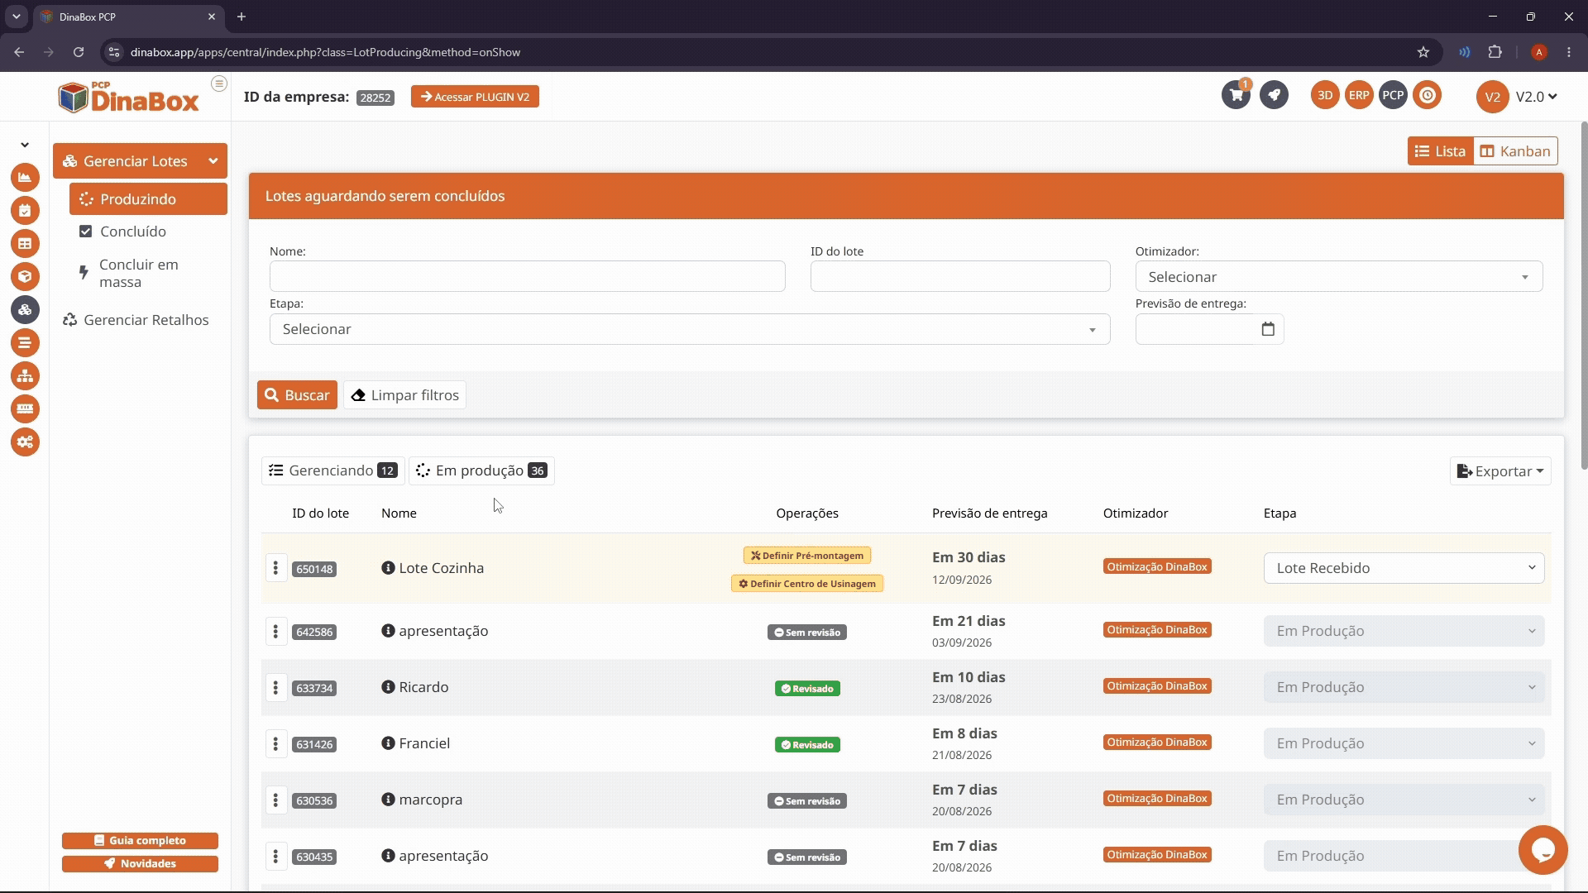Open the machine bench sidebar icon
Image resolution: width=1588 pixels, height=893 pixels.
tap(25, 408)
